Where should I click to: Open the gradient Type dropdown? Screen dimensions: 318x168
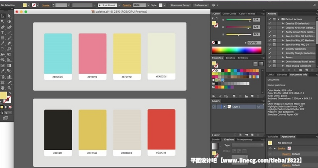tap(248, 145)
